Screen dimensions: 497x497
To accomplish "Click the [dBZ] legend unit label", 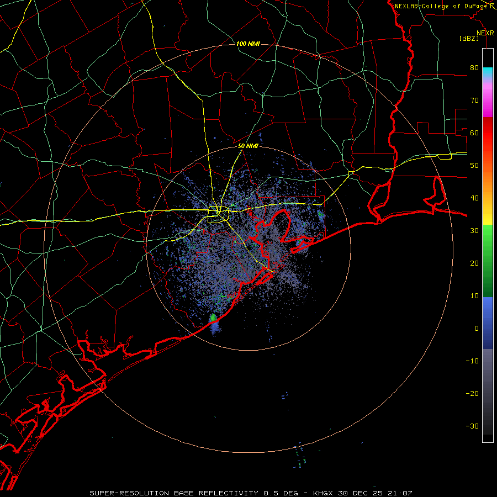I will (x=469, y=38).
